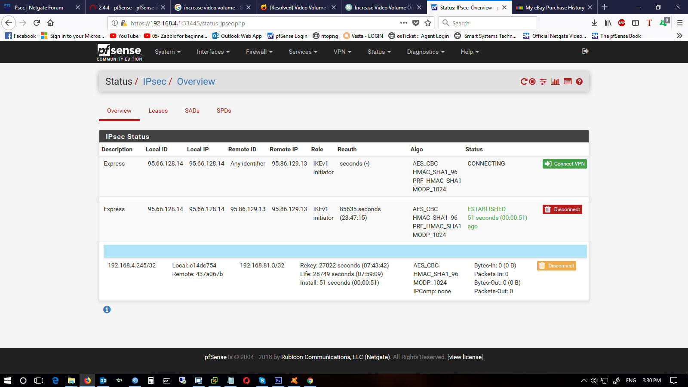Open the SPDs tab
The width and height of the screenshot is (688, 387).
coord(224,111)
